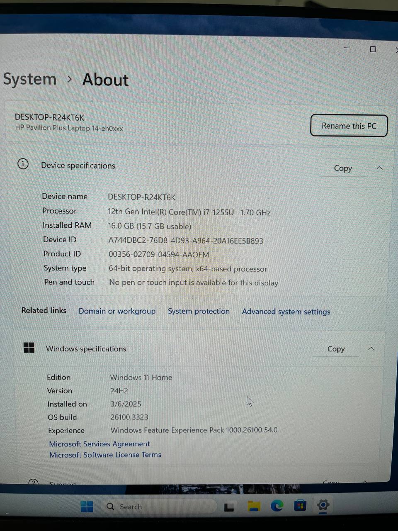The image size is (398, 531).
Task: Click the Device ID value A744DBC2-76D8-4D93
Action: tap(186, 241)
